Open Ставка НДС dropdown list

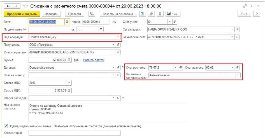(69, 83)
